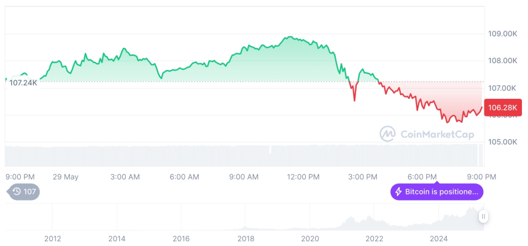Grab the range slider handle on the timeline navigator
Image resolution: width=528 pixels, height=246 pixels.
pyautogui.click(x=484, y=216)
